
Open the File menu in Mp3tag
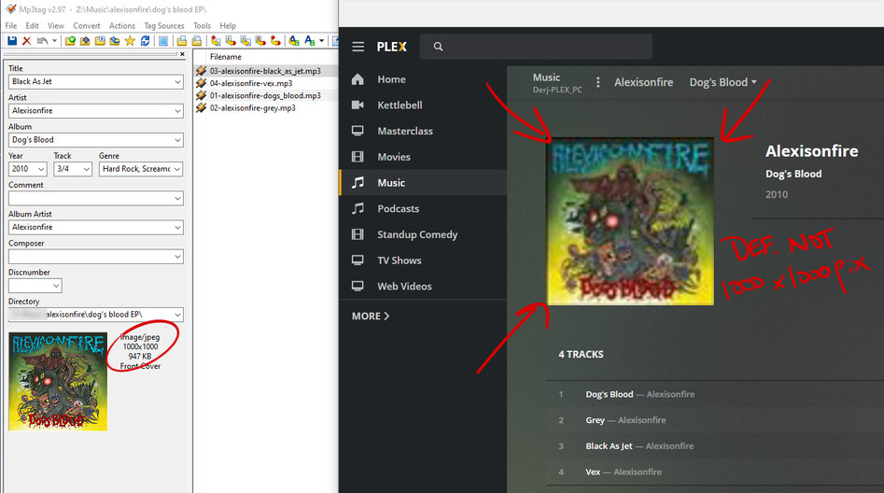point(10,26)
